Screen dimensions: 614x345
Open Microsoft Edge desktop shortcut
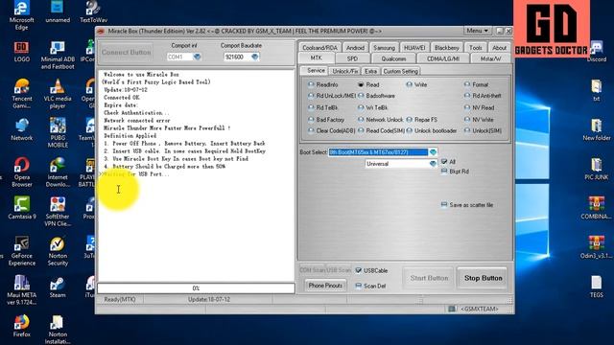click(21, 15)
